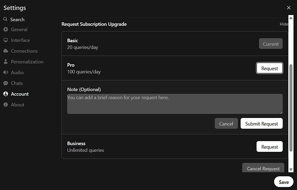Click the cloud icon for Connections

(x=6, y=51)
